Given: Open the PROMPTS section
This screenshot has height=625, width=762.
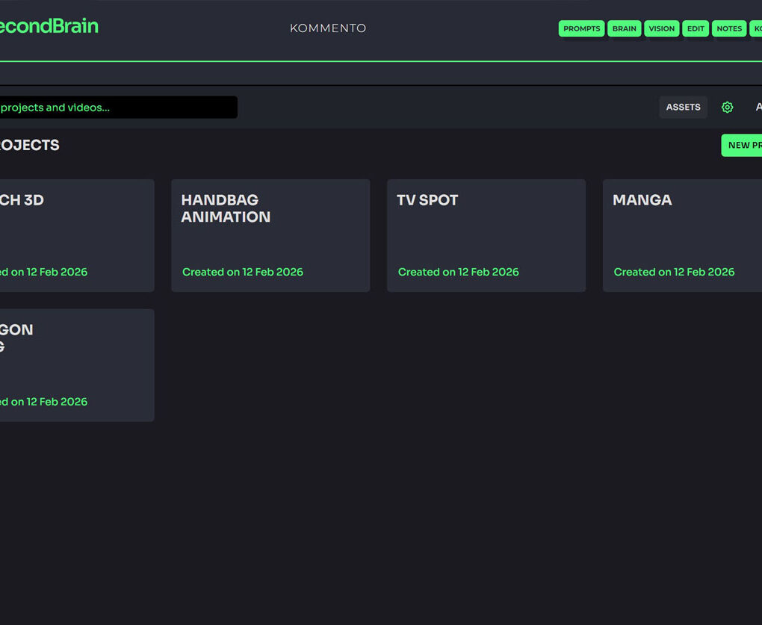Looking at the screenshot, I should [581, 28].
